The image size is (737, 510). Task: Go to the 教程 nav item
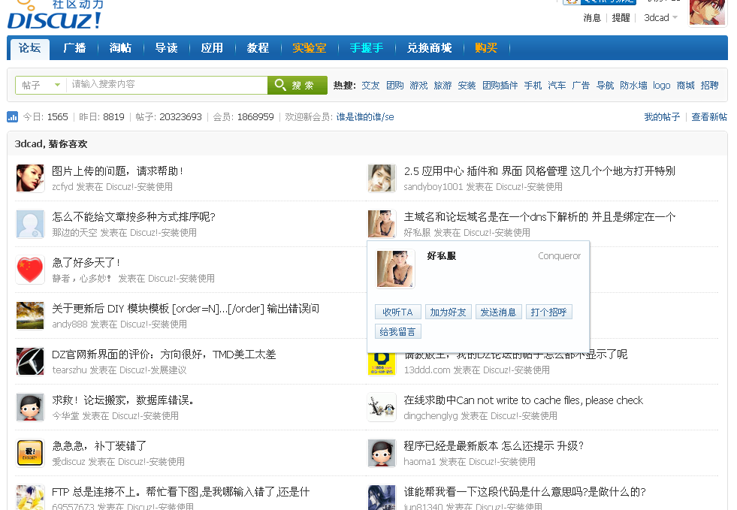(x=258, y=48)
